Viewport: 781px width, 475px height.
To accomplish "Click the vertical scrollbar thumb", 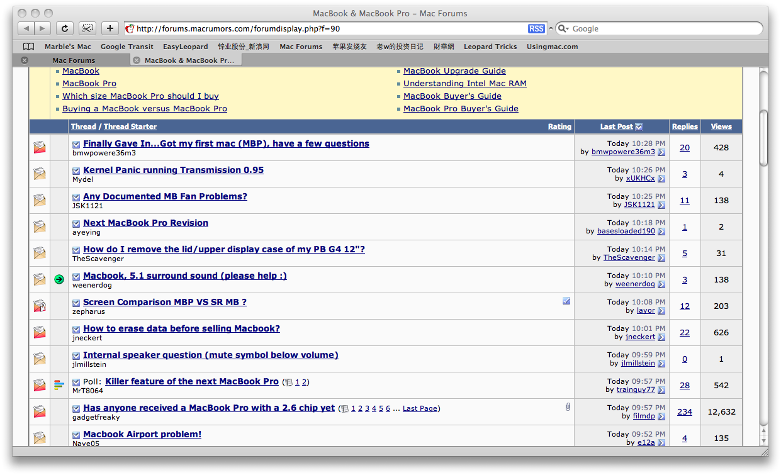I will pos(764,138).
